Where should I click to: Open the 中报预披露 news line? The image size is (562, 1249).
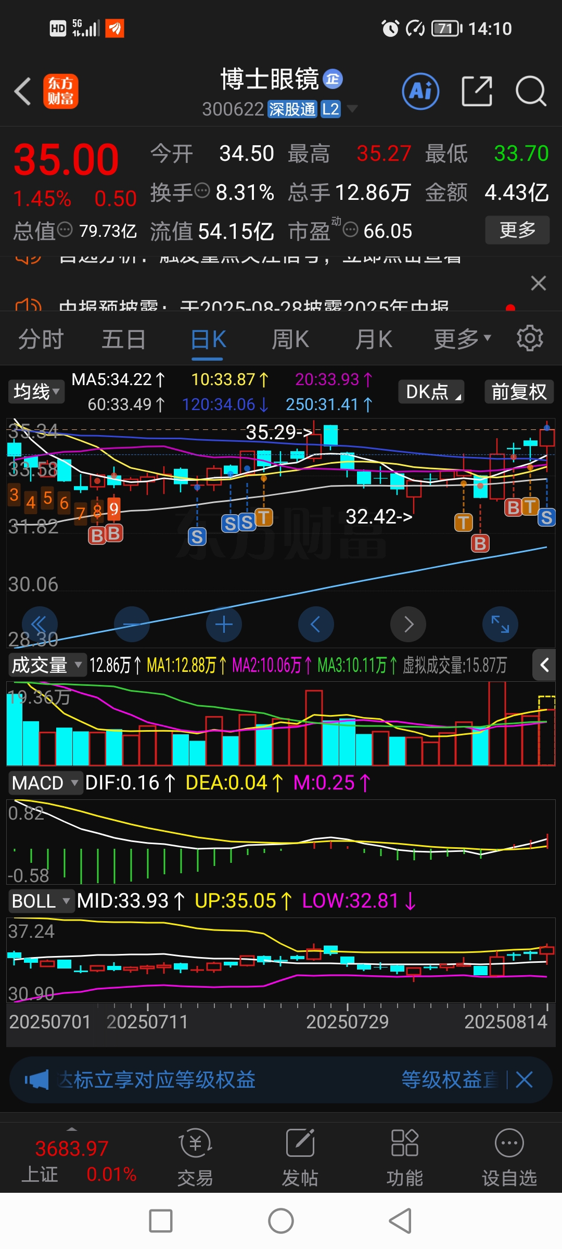coord(253,305)
